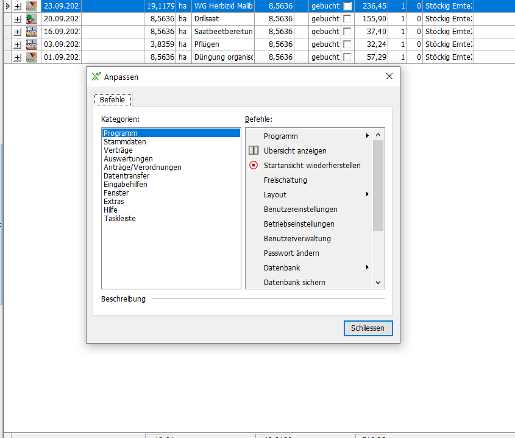The width and height of the screenshot is (515, 438).
Task: Toggle the checkbox in the Saatbeetbereitung row
Action: pos(347,32)
